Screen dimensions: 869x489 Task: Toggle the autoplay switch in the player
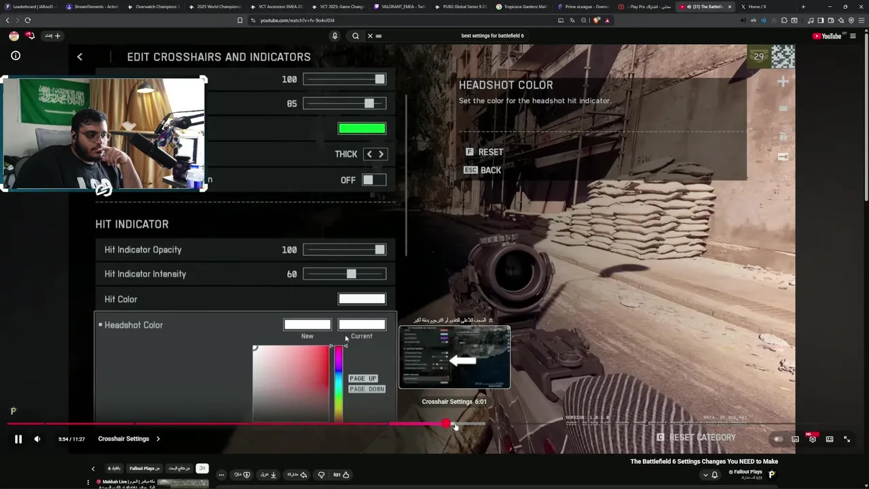[x=778, y=439]
